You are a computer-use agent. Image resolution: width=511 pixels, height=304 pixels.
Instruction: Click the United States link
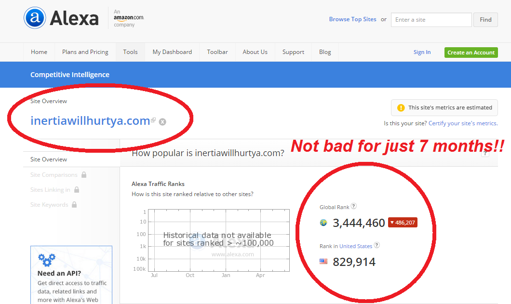(x=356, y=246)
